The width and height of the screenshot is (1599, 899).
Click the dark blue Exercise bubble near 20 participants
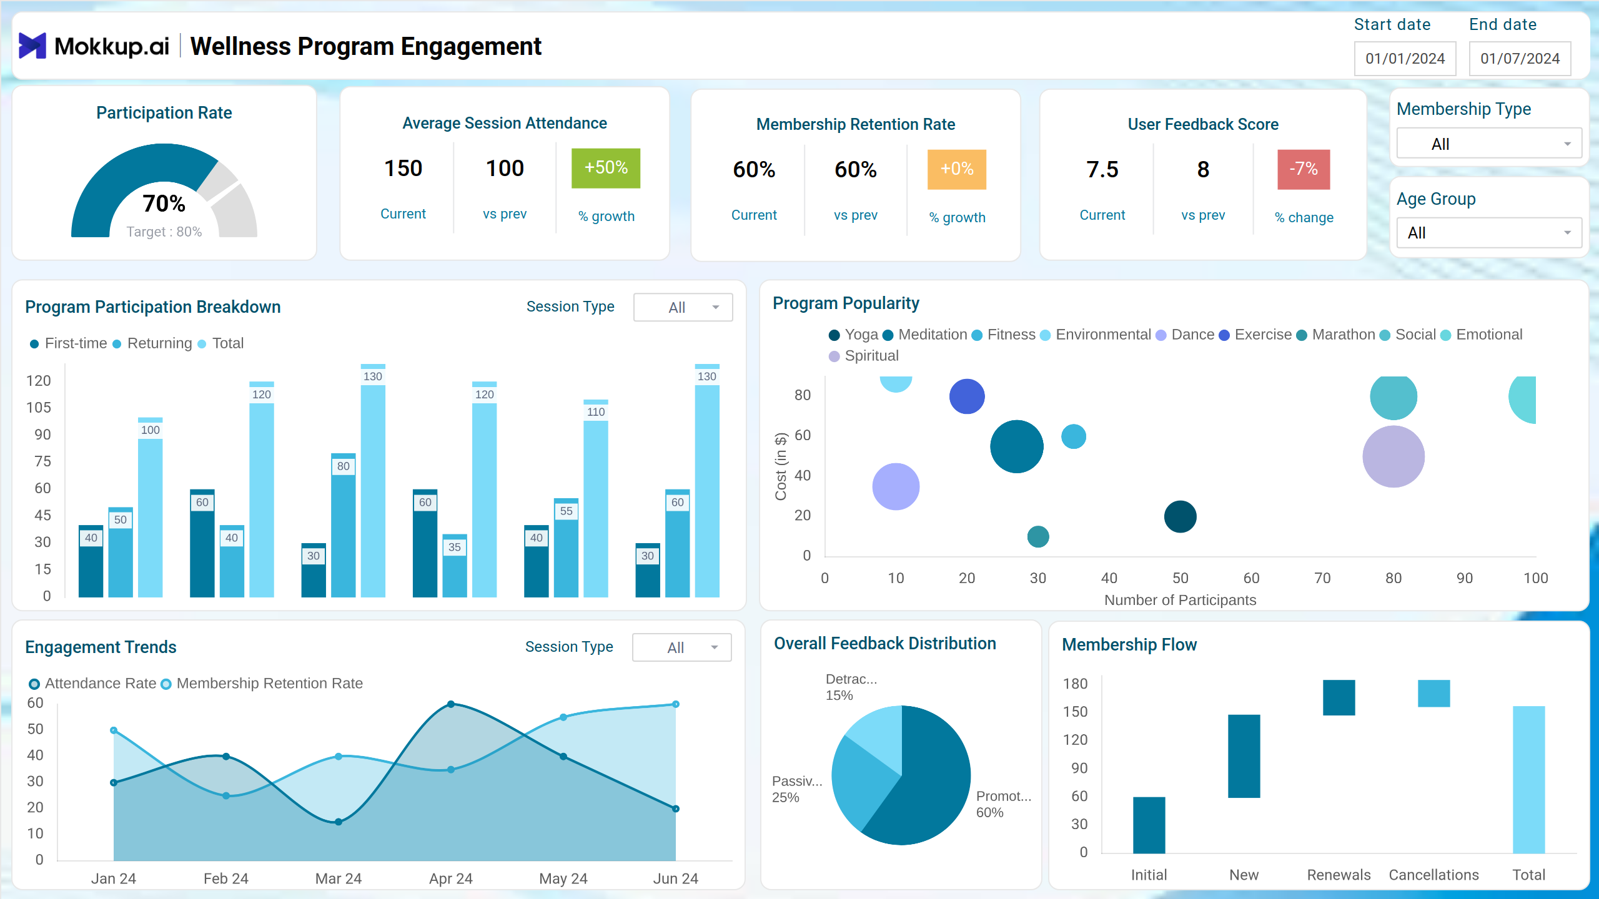point(967,396)
